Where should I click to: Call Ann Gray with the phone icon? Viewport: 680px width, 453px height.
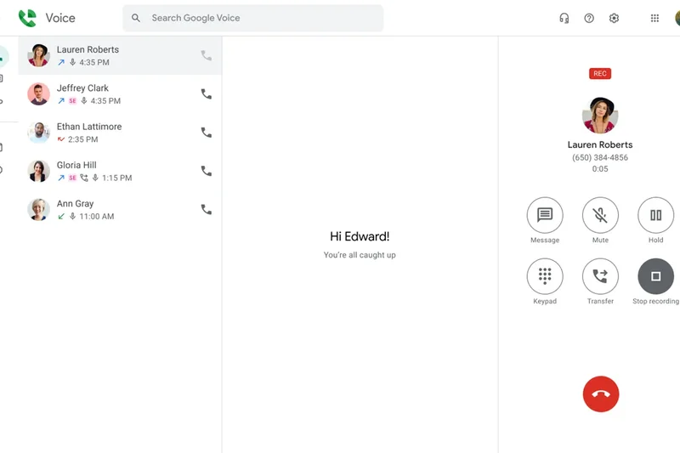point(207,210)
